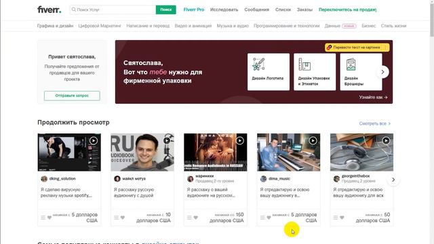The width and height of the screenshot is (434, 244).
Task: Favorite the dima_music gig with heart icon
Action: (269, 218)
